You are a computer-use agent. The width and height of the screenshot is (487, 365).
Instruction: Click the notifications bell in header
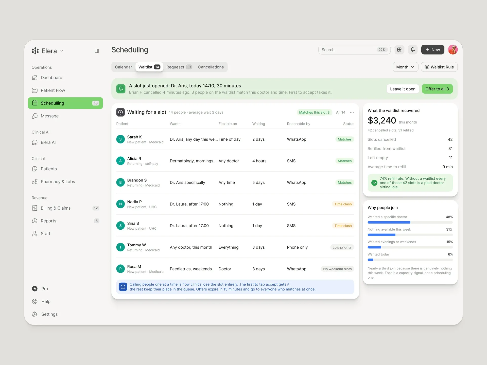(x=413, y=50)
